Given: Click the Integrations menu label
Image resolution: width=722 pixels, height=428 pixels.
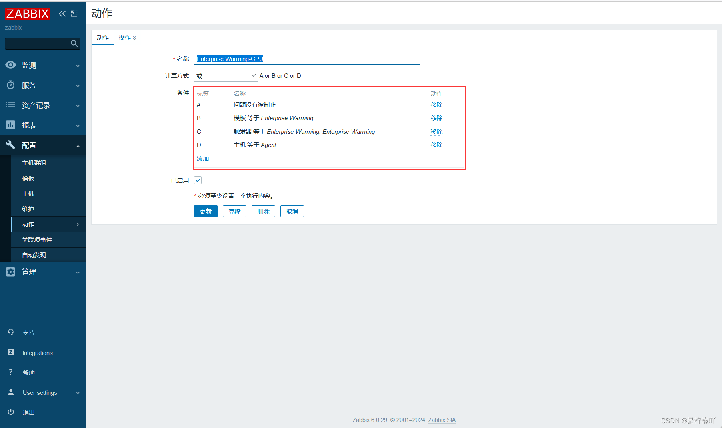Looking at the screenshot, I should [x=38, y=353].
